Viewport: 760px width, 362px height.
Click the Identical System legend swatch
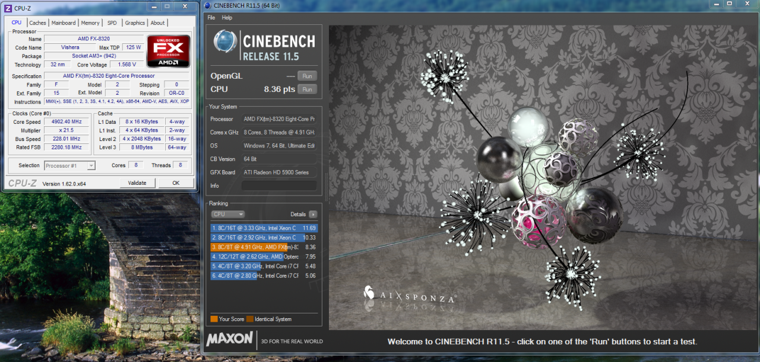click(250, 319)
